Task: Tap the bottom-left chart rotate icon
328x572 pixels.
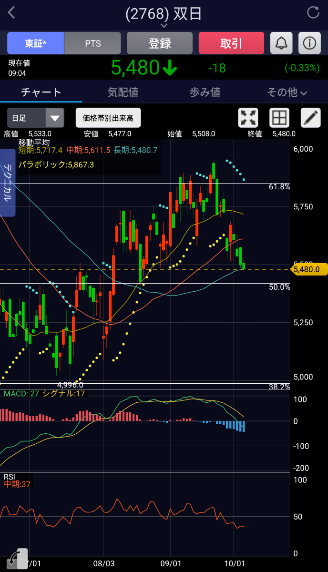Action: coord(18,559)
